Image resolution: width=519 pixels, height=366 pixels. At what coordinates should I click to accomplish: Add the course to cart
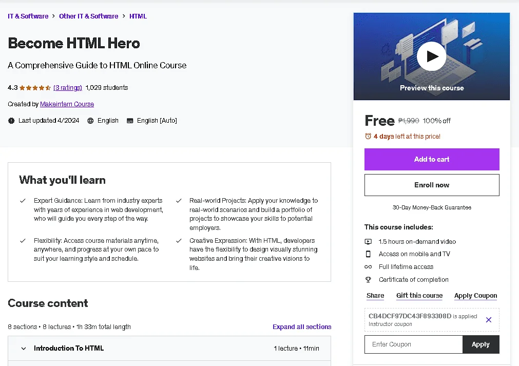tap(432, 159)
